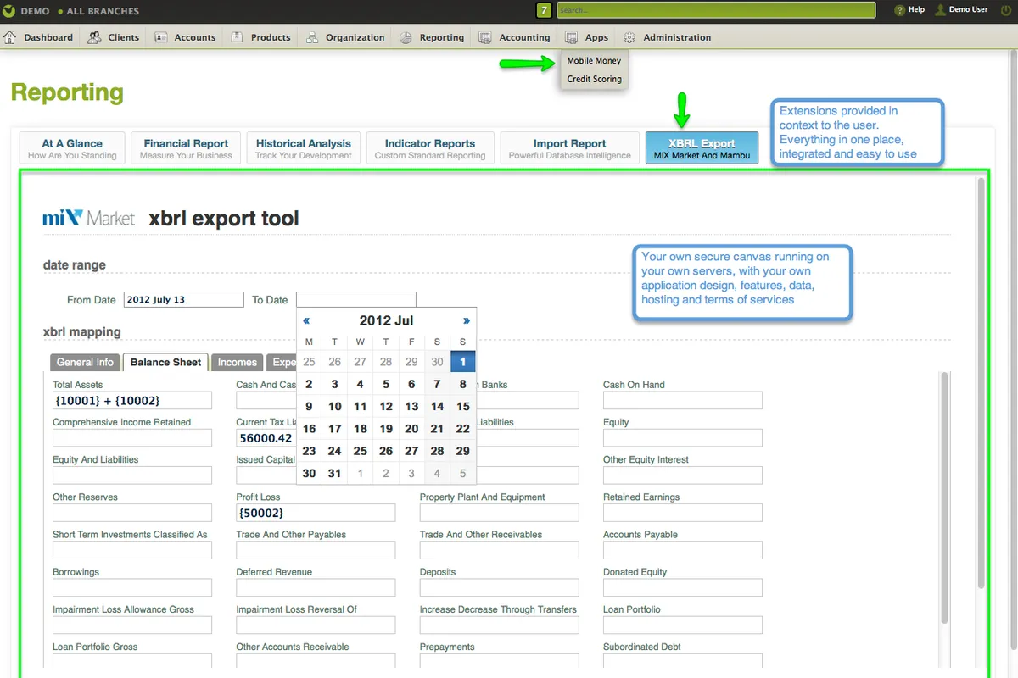
Task: Click the Retained Earnings input field
Action: tap(683, 513)
